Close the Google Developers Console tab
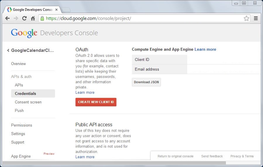Screen dimensions: 263x167 [x=56, y=10]
